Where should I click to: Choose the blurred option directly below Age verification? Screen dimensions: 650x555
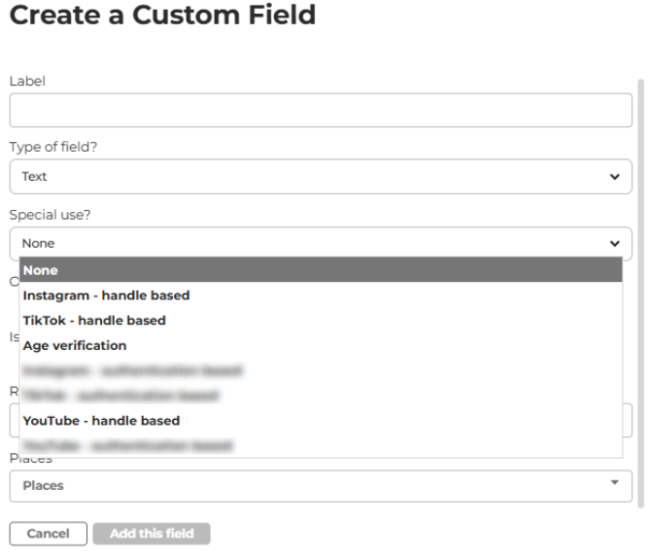tap(132, 370)
